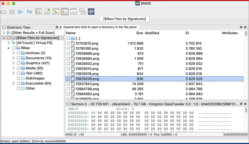
Task: Open the magnifier file search toolbar icon
Action: pos(38,12)
